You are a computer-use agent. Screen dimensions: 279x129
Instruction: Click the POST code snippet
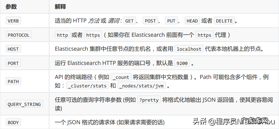coord(150,21)
